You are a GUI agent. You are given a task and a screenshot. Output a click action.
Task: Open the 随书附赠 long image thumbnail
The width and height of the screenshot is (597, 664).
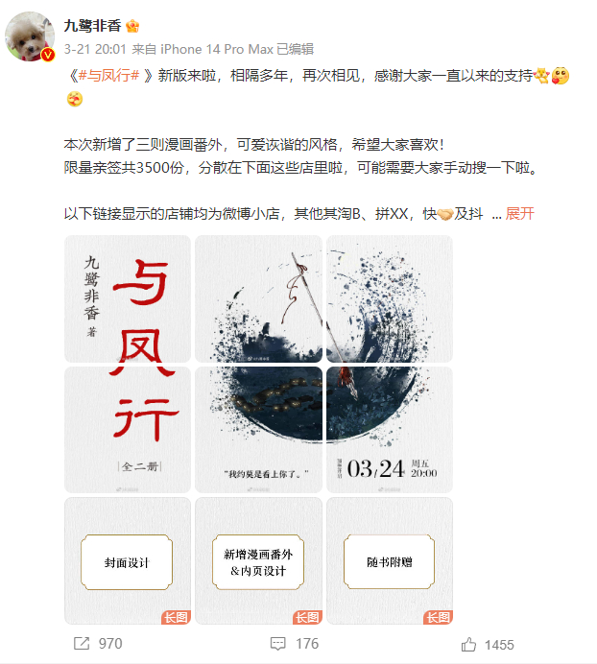click(390, 560)
